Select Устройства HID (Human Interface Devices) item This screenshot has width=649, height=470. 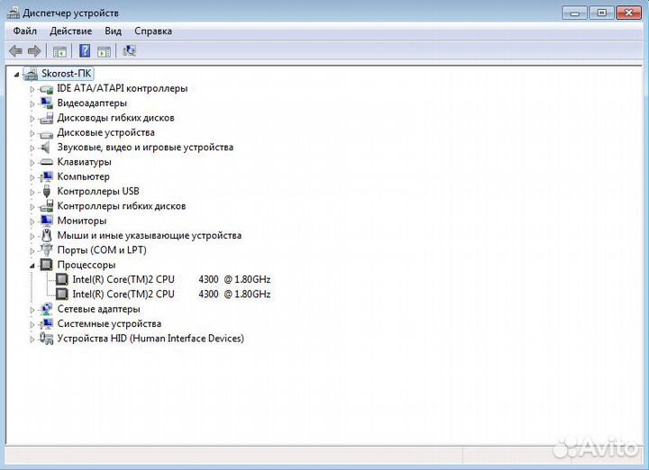[x=150, y=339]
